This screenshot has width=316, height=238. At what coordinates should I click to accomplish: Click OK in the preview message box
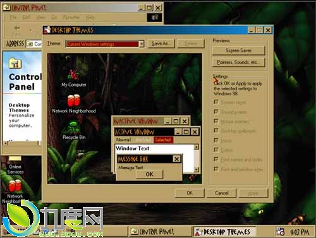tap(150, 174)
